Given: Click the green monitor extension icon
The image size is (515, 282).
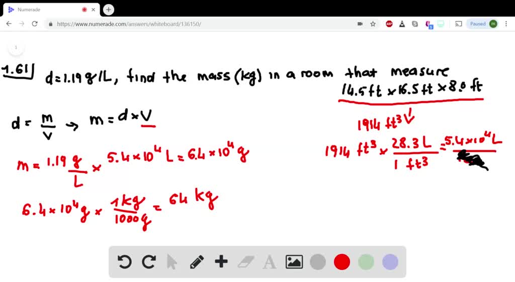Looking at the screenshot, I should pyautogui.click(x=441, y=24).
